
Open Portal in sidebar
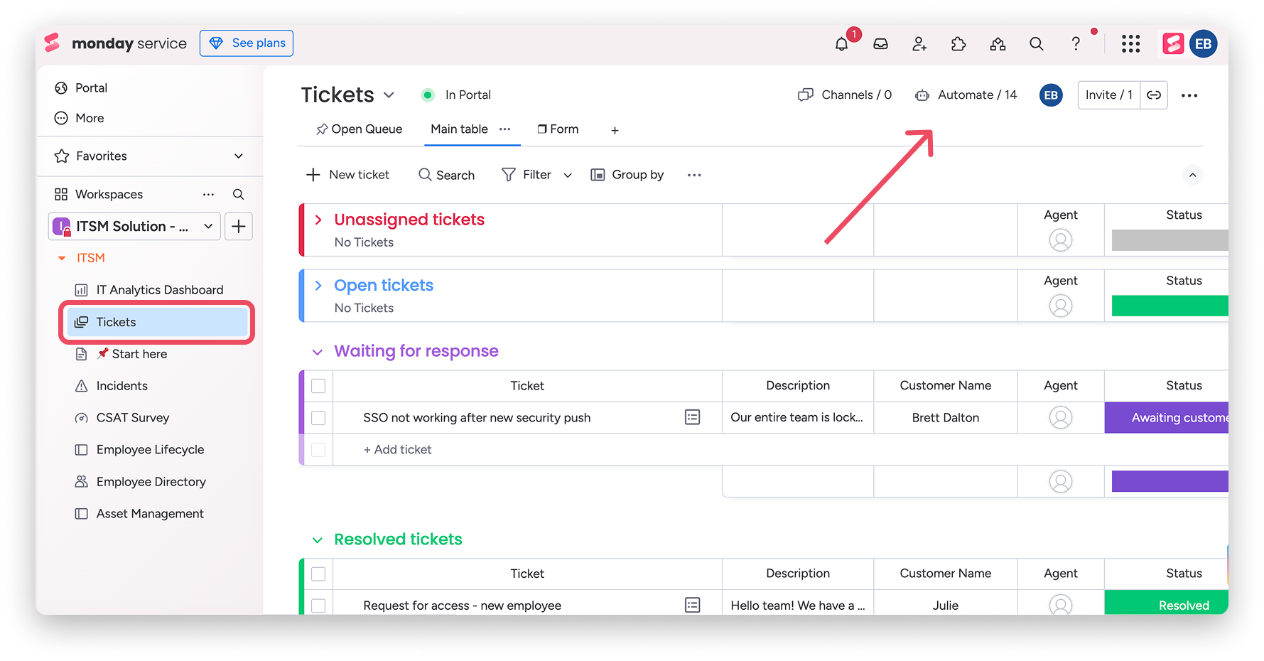pos(91,88)
